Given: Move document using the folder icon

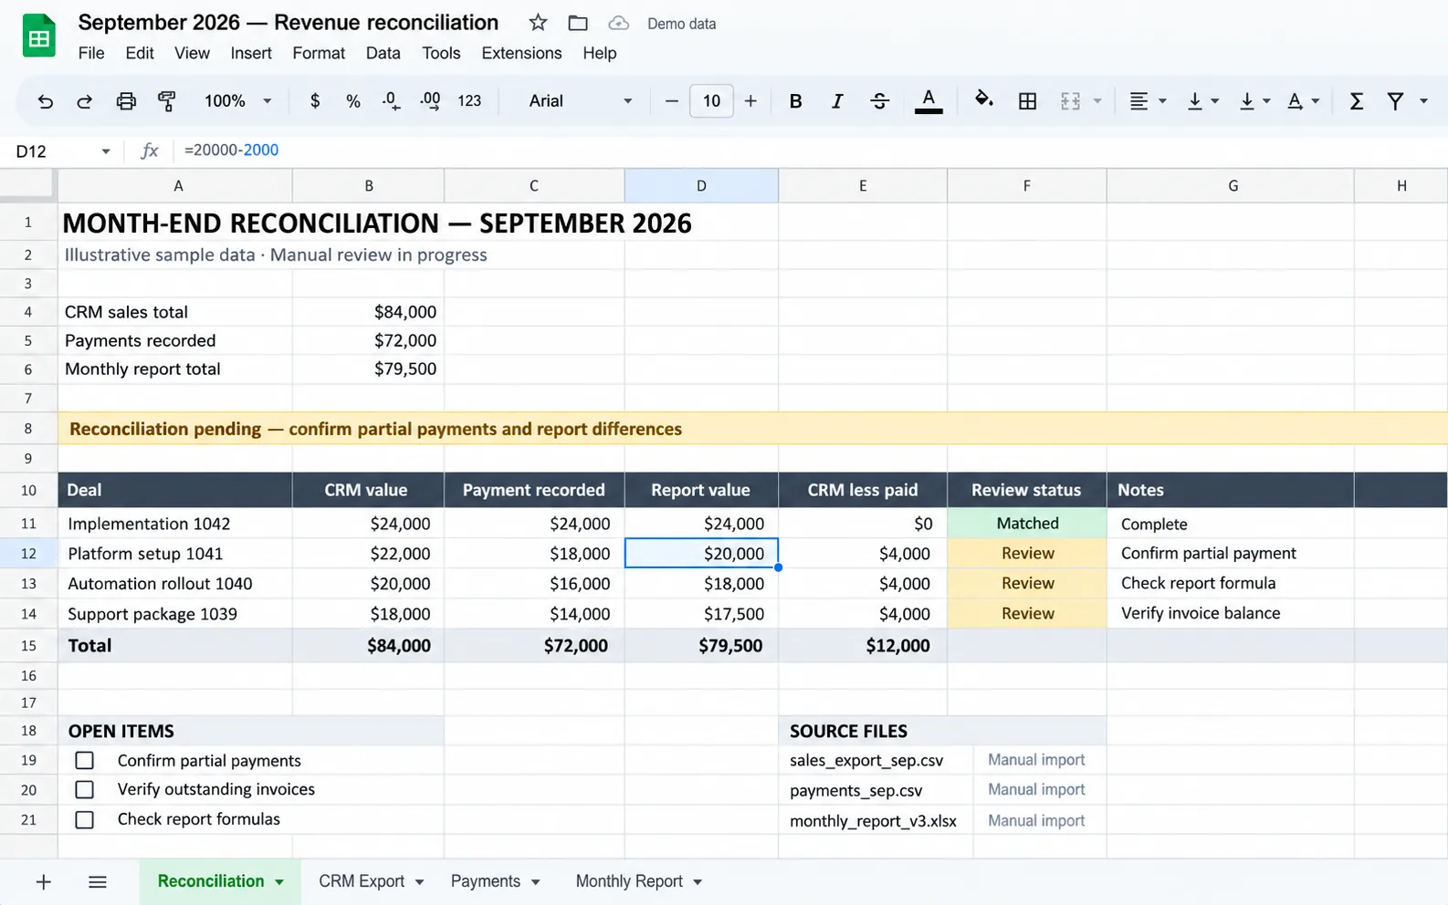Looking at the screenshot, I should click(578, 23).
